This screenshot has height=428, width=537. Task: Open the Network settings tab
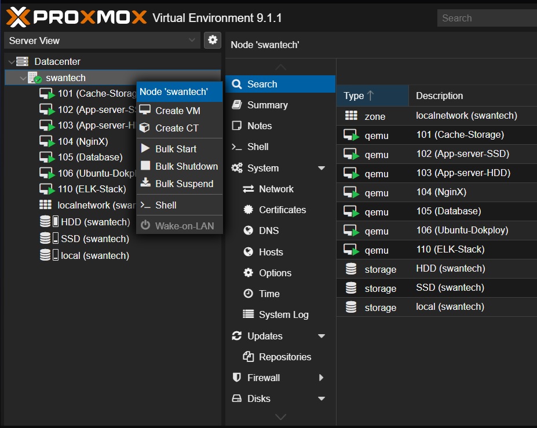click(280, 189)
